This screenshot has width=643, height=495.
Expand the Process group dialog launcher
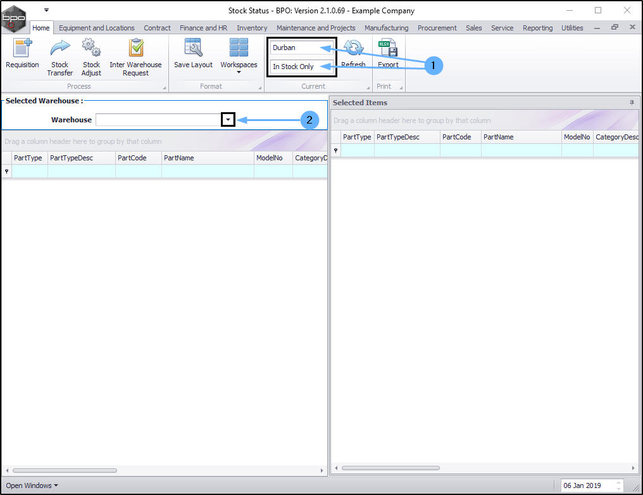[164, 87]
